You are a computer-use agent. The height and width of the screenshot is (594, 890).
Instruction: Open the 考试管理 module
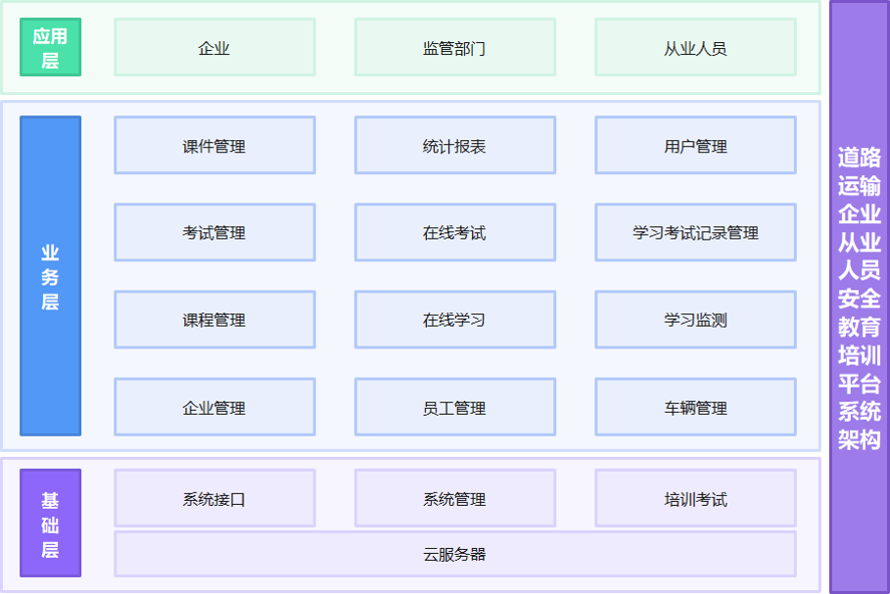(x=213, y=232)
